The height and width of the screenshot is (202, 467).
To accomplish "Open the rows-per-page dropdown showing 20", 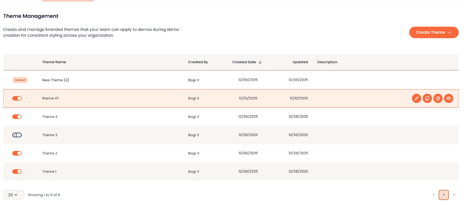I will click(13, 195).
